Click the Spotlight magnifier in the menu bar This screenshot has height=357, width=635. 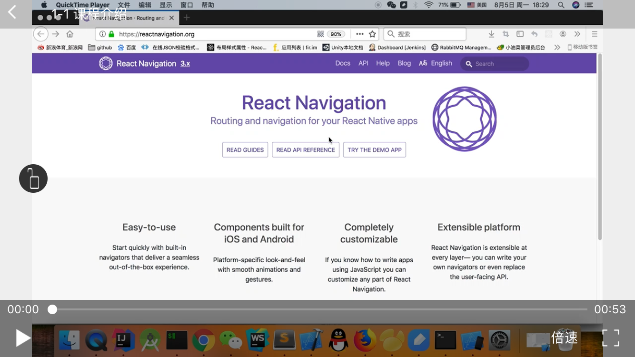coord(561,5)
